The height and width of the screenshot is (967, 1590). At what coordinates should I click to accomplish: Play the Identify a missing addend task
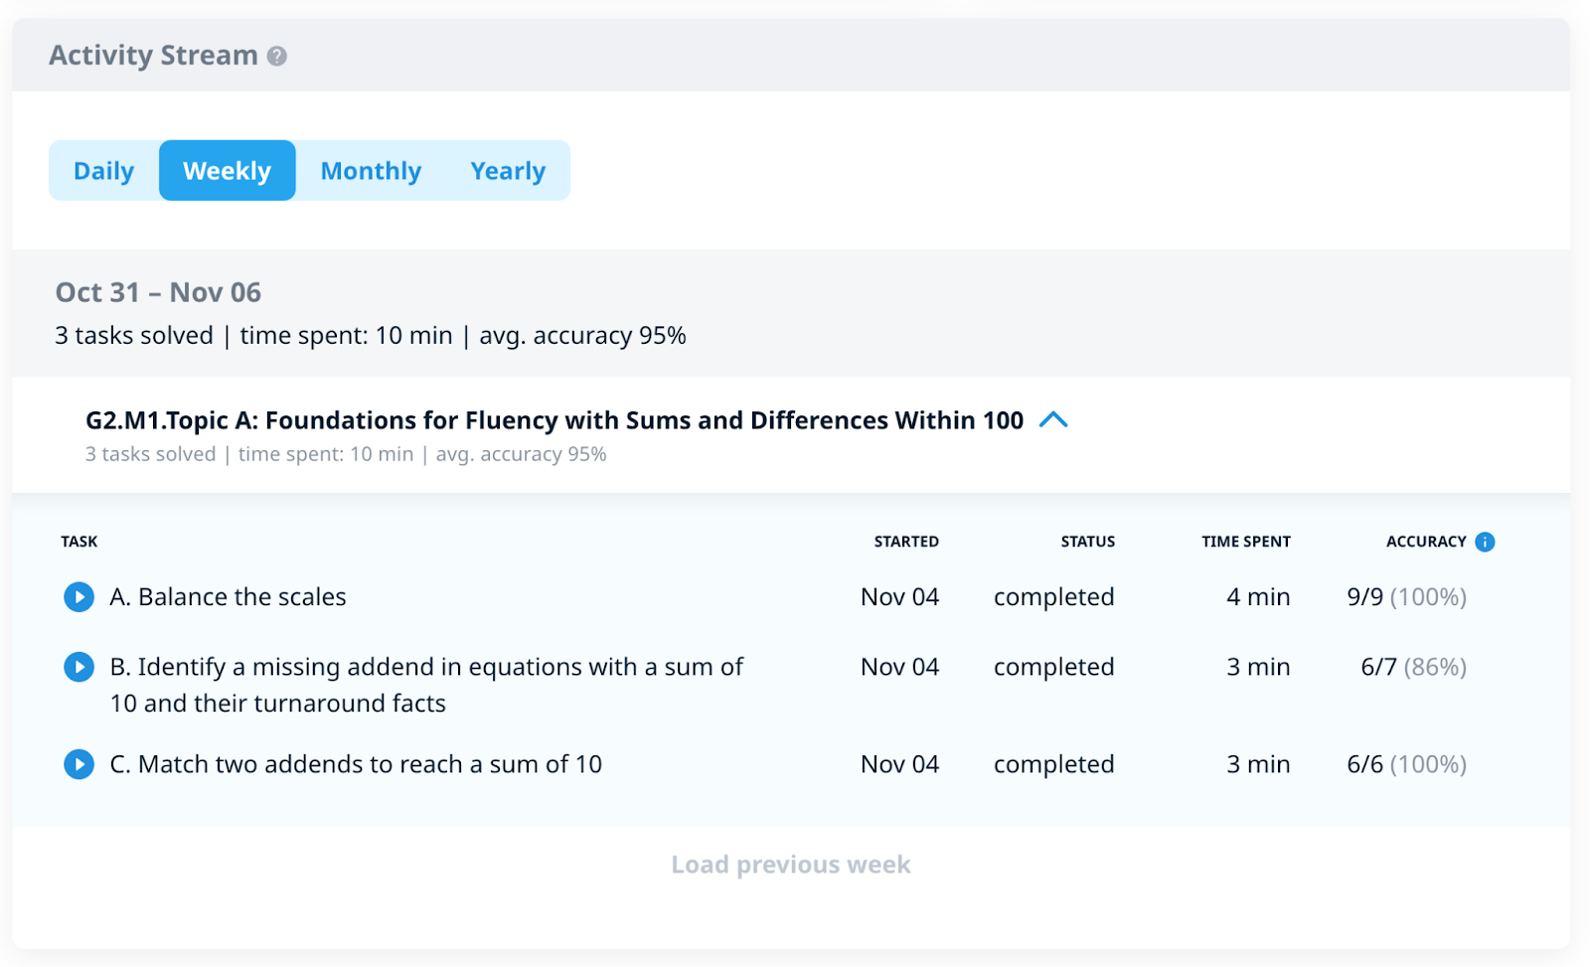point(79,667)
